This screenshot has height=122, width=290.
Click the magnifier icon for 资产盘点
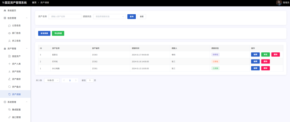click(x=9, y=87)
